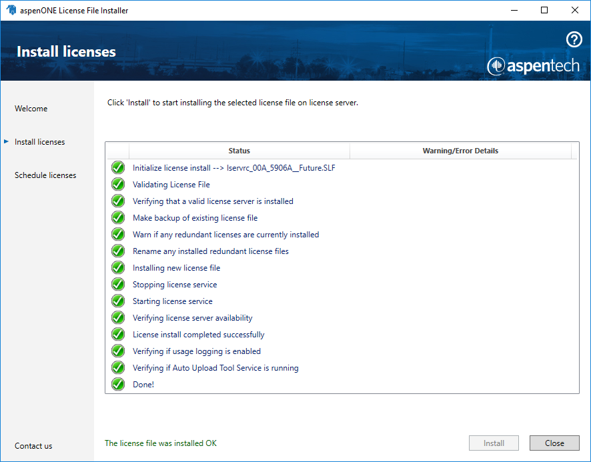This screenshot has width=591, height=462.
Task: Click the check icon beside "Installing new license file"
Action: [x=118, y=267]
